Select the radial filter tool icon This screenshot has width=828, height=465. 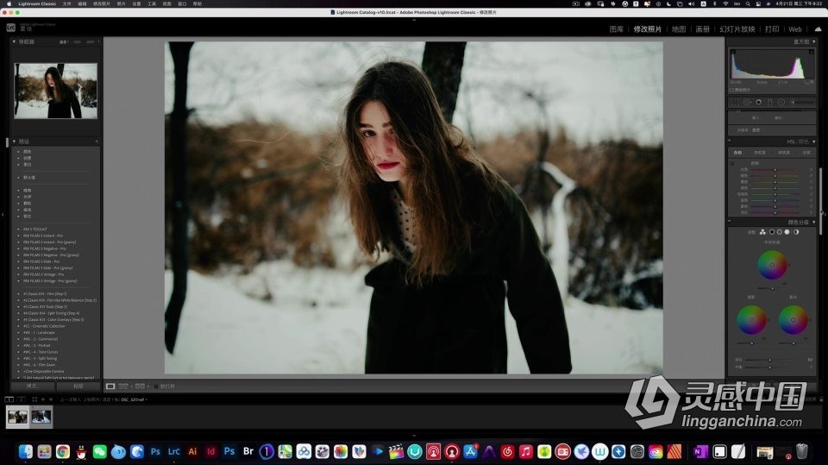pyautogui.click(x=781, y=102)
